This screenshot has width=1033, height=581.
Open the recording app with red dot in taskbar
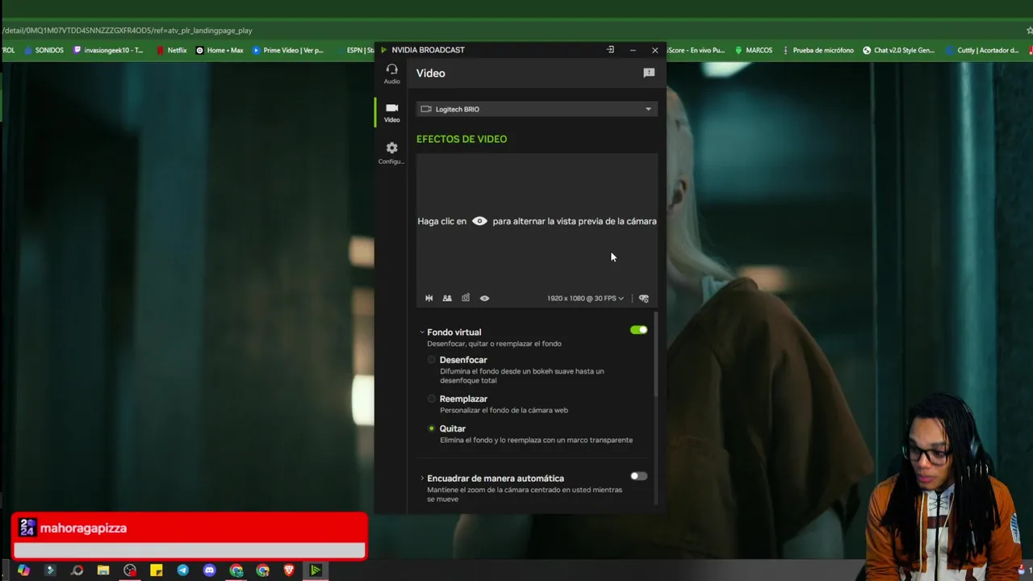tap(130, 571)
